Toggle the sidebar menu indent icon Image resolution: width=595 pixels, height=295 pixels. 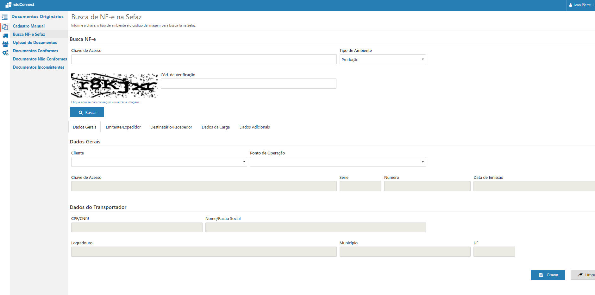pos(5,17)
